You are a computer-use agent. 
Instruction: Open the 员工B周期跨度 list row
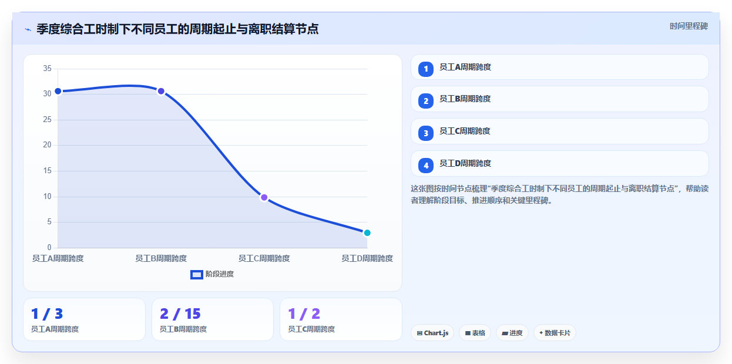(560, 99)
